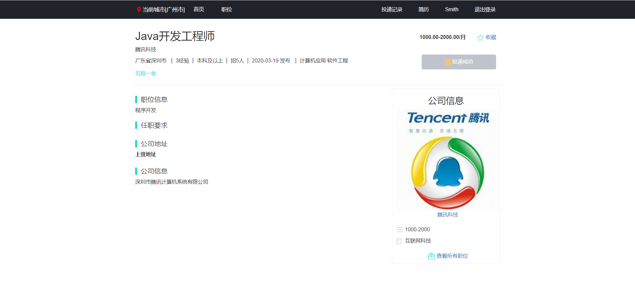Click the 程序开发 description text
The height and width of the screenshot is (298, 635).
[x=146, y=110]
